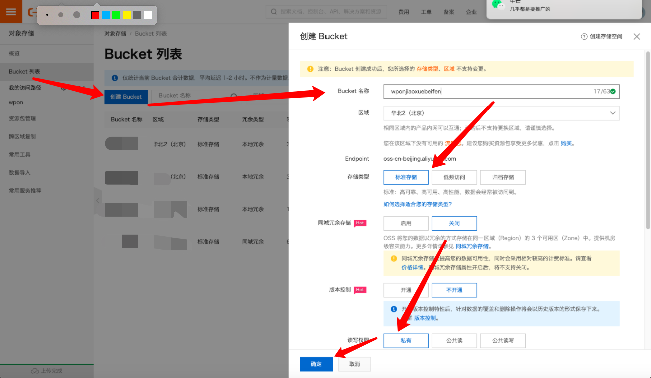Open the 企业 top menu
This screenshot has width=651, height=378.
[471, 12]
